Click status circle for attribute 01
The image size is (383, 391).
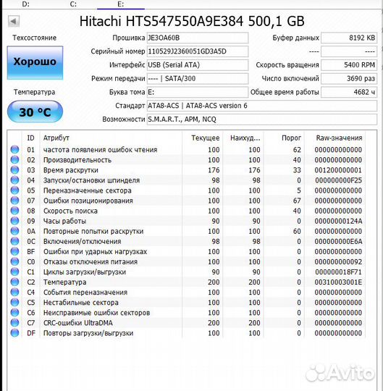tap(15, 149)
